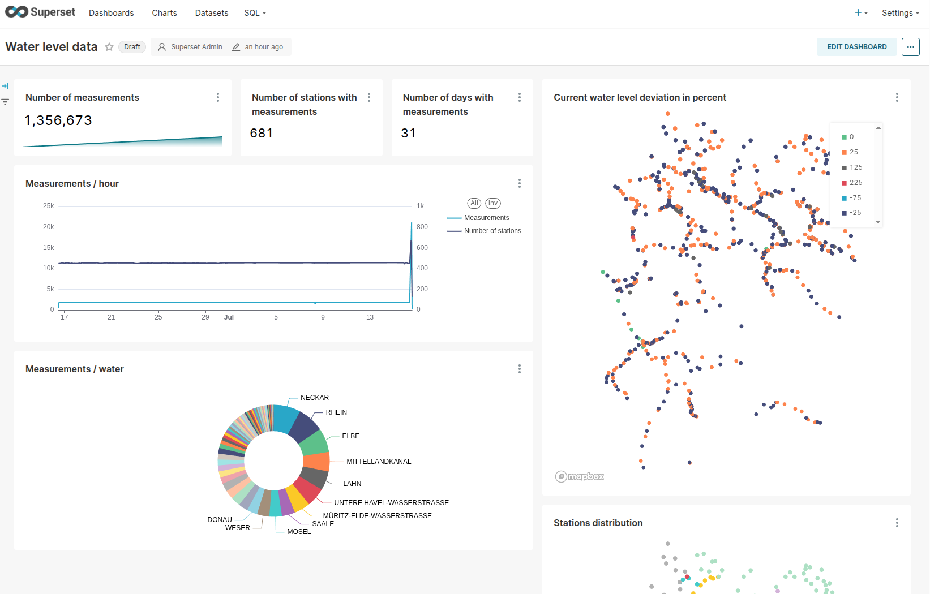Expand the left filter bar arrow
Screen dimensions: 930x594
click(x=5, y=86)
